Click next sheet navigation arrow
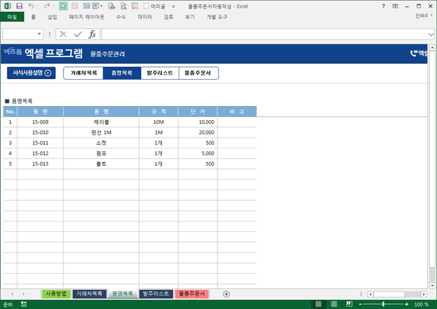437x309 pixels. (23, 294)
